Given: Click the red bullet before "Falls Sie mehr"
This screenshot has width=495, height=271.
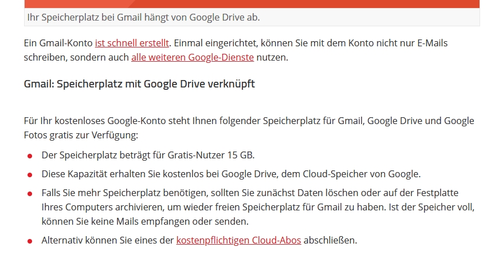Looking at the screenshot, I should tap(29, 194).
